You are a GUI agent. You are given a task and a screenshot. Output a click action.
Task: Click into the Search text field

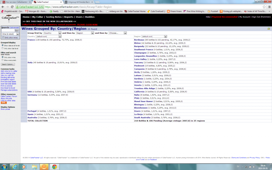coord(8,30)
